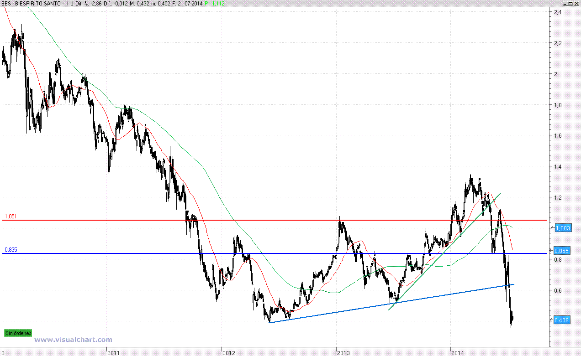Click the '1 d' timeframe text in header
The image size is (581, 356).
coord(69,4)
